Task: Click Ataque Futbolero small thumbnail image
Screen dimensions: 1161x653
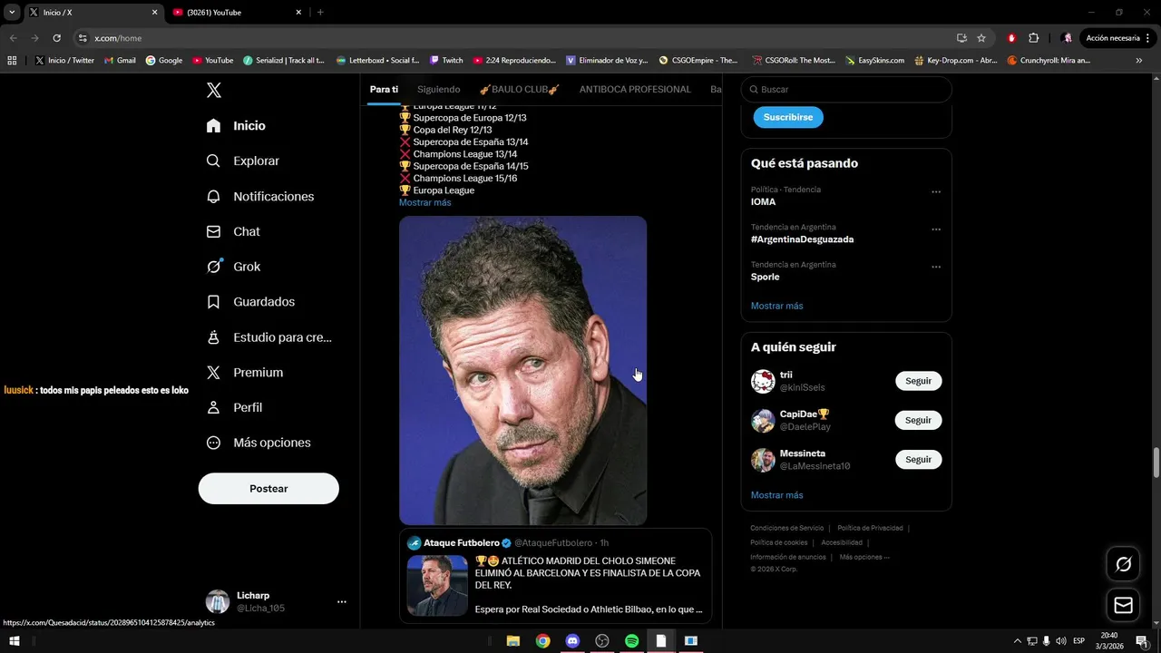Action: tap(437, 585)
